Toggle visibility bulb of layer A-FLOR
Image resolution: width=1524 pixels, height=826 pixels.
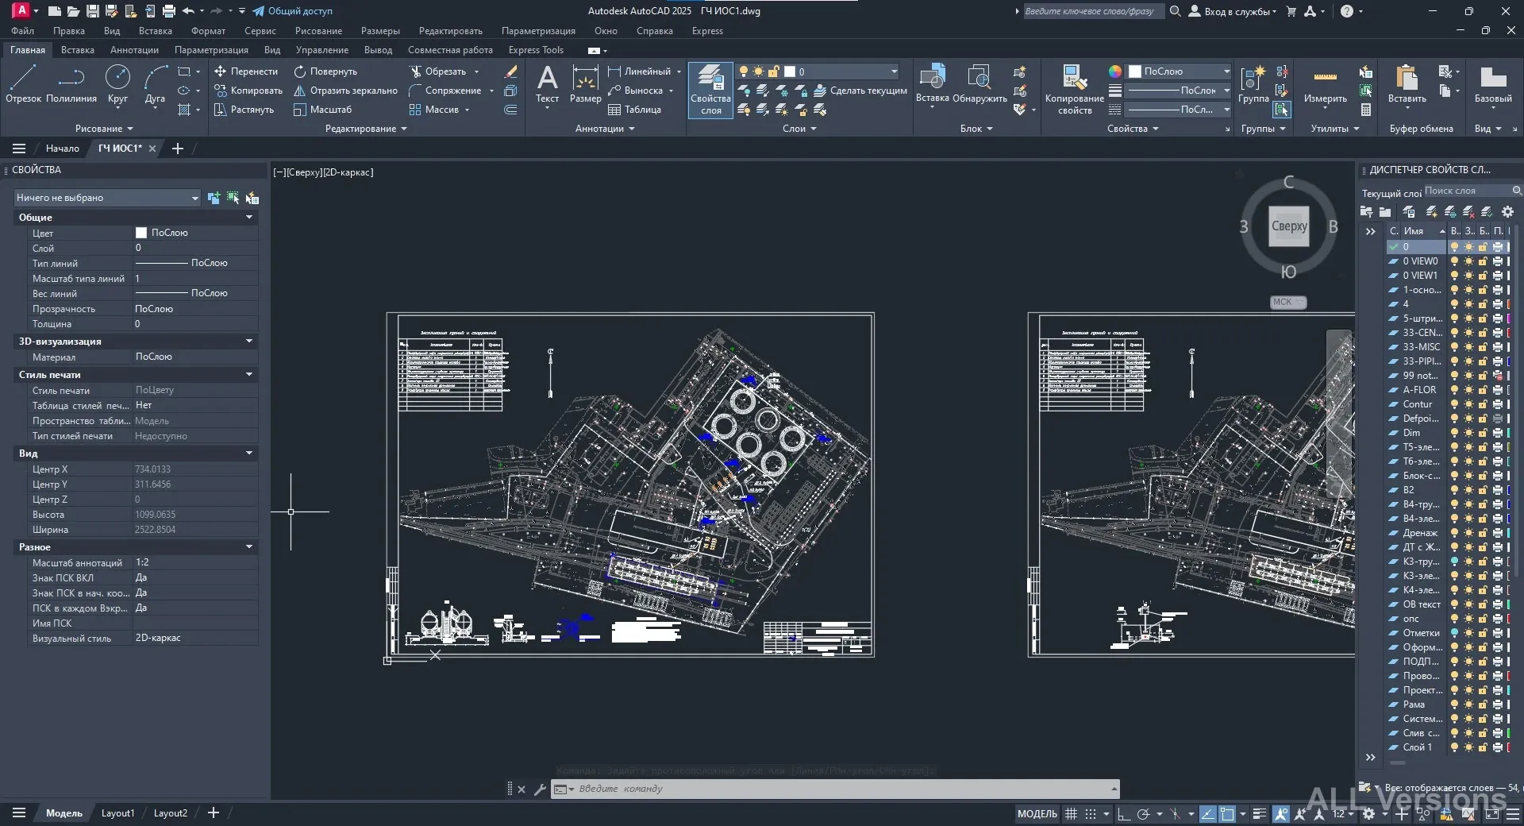tap(1454, 390)
